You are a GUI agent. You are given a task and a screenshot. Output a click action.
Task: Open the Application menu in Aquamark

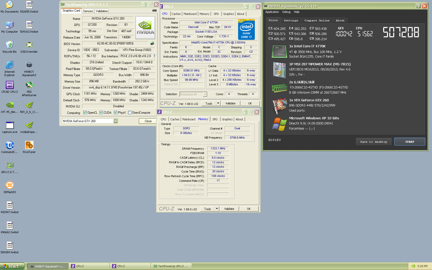click(x=272, y=12)
